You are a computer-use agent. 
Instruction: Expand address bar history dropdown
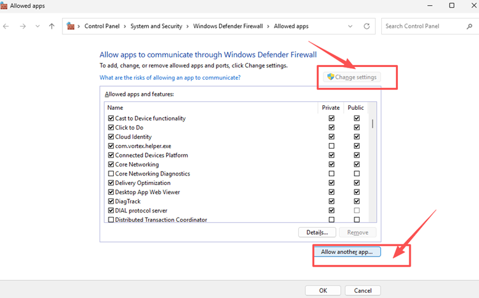click(x=350, y=26)
